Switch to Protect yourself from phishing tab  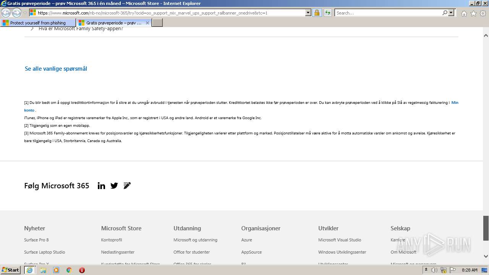coord(38,23)
